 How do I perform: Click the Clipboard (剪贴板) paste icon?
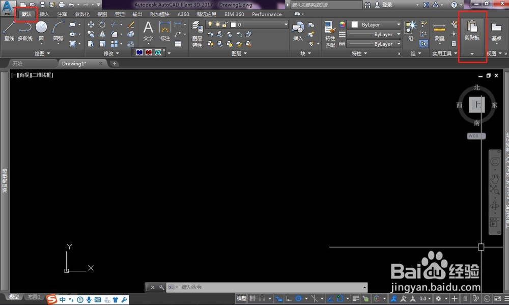pyautogui.click(x=472, y=26)
